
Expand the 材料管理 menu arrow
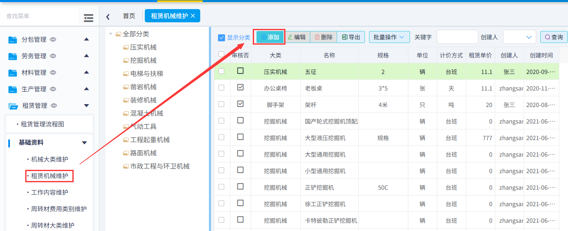tap(86, 72)
